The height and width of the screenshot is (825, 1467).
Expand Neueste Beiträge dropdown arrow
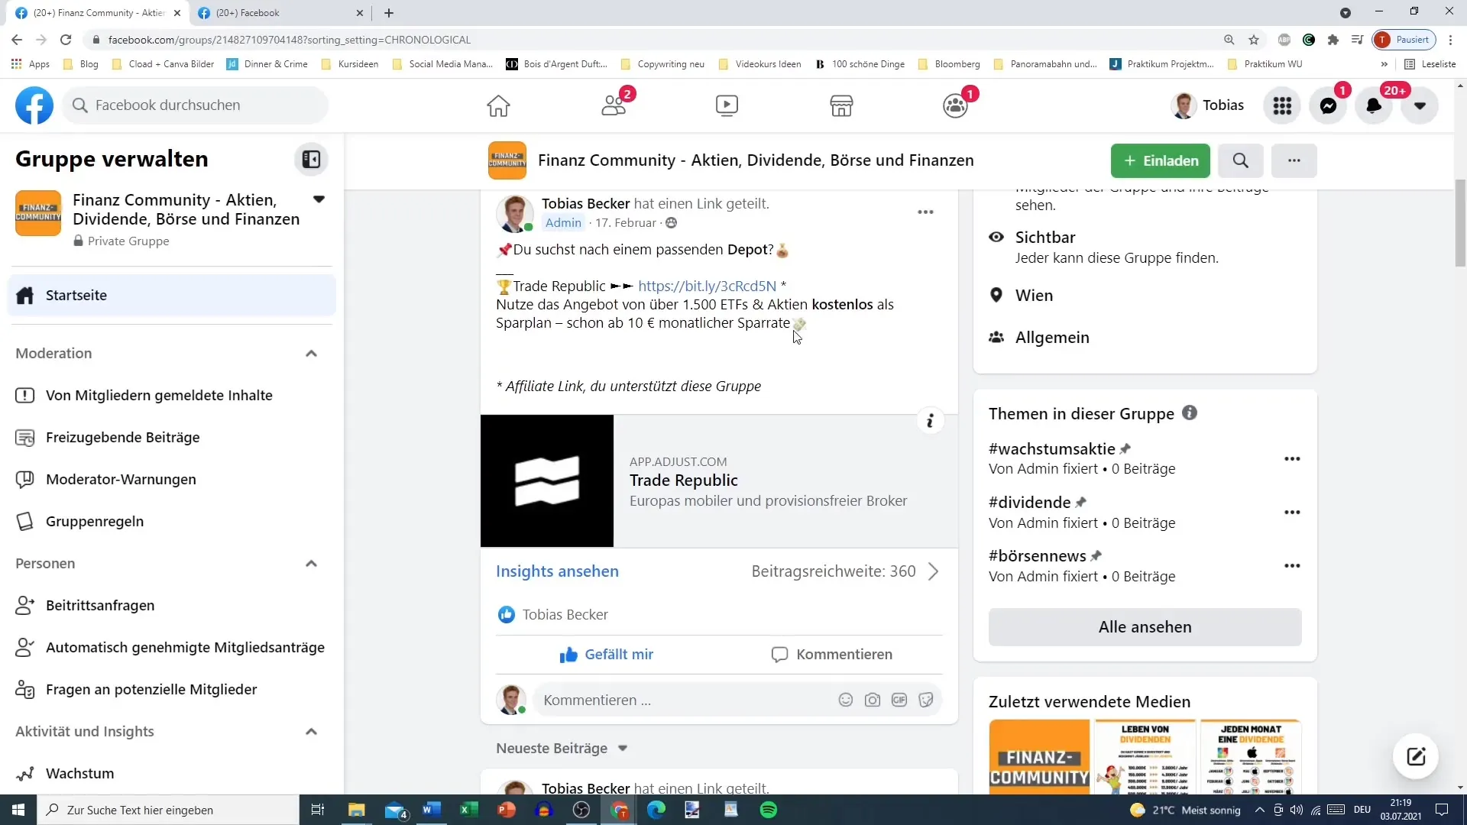click(x=623, y=747)
